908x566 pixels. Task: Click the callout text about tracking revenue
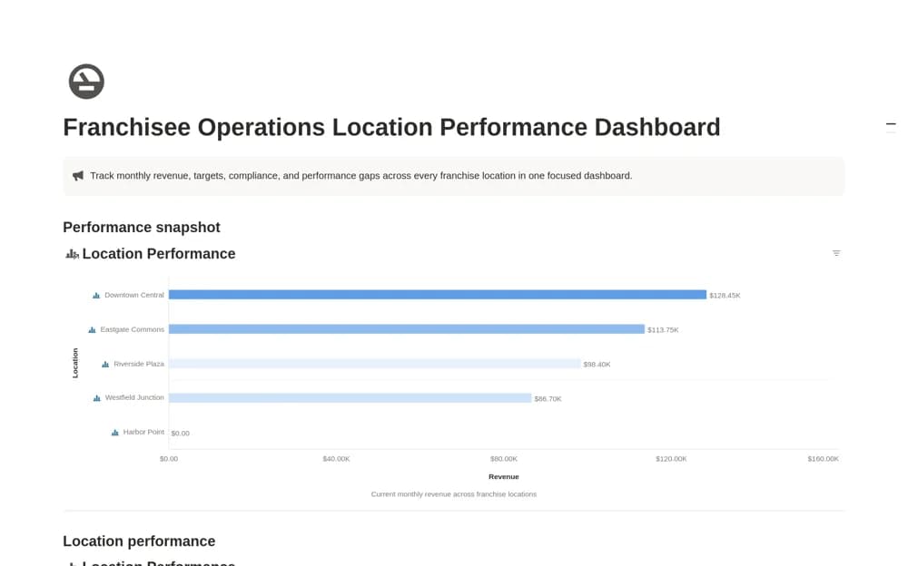pyautogui.click(x=360, y=175)
